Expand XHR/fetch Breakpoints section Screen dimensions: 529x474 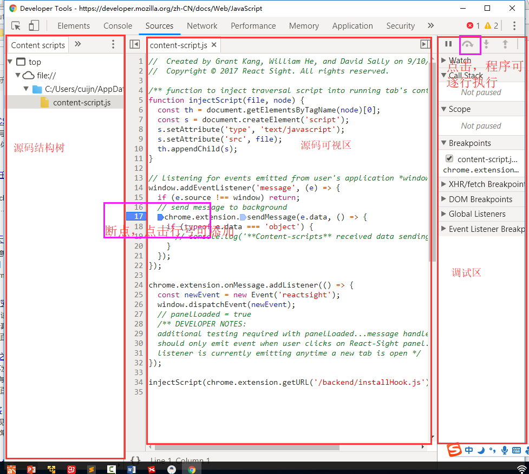coord(443,184)
